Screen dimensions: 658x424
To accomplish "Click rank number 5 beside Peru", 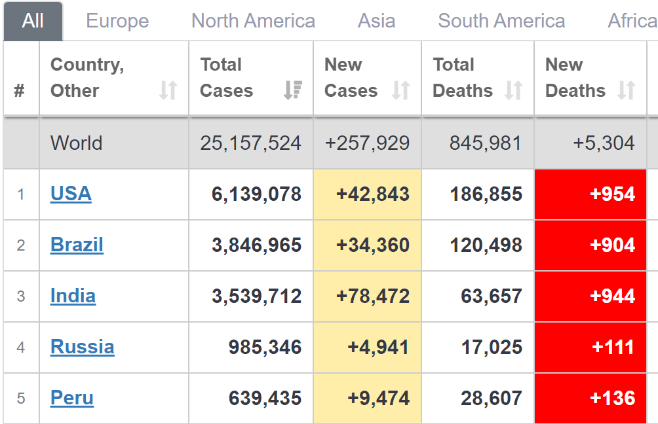I will point(21,399).
